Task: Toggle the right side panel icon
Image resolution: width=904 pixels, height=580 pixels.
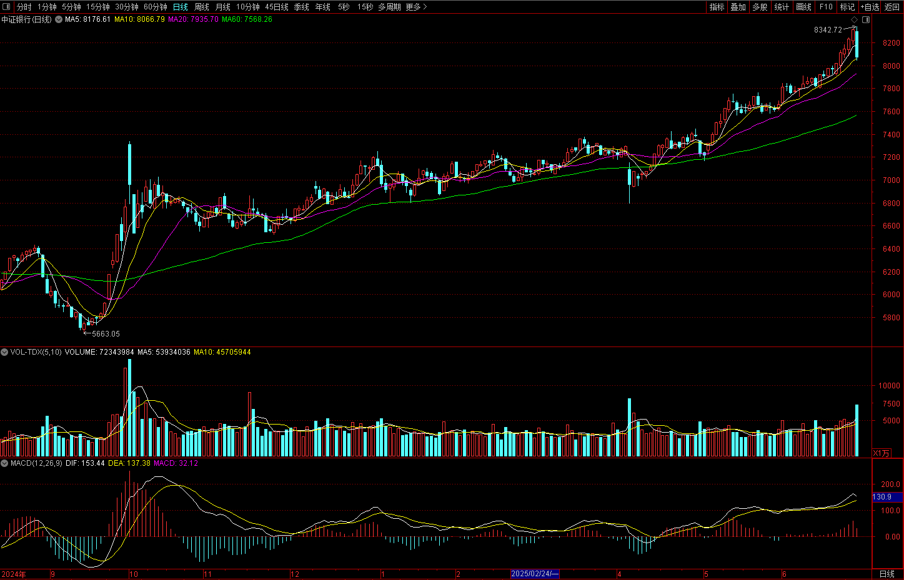Action: click(865, 20)
